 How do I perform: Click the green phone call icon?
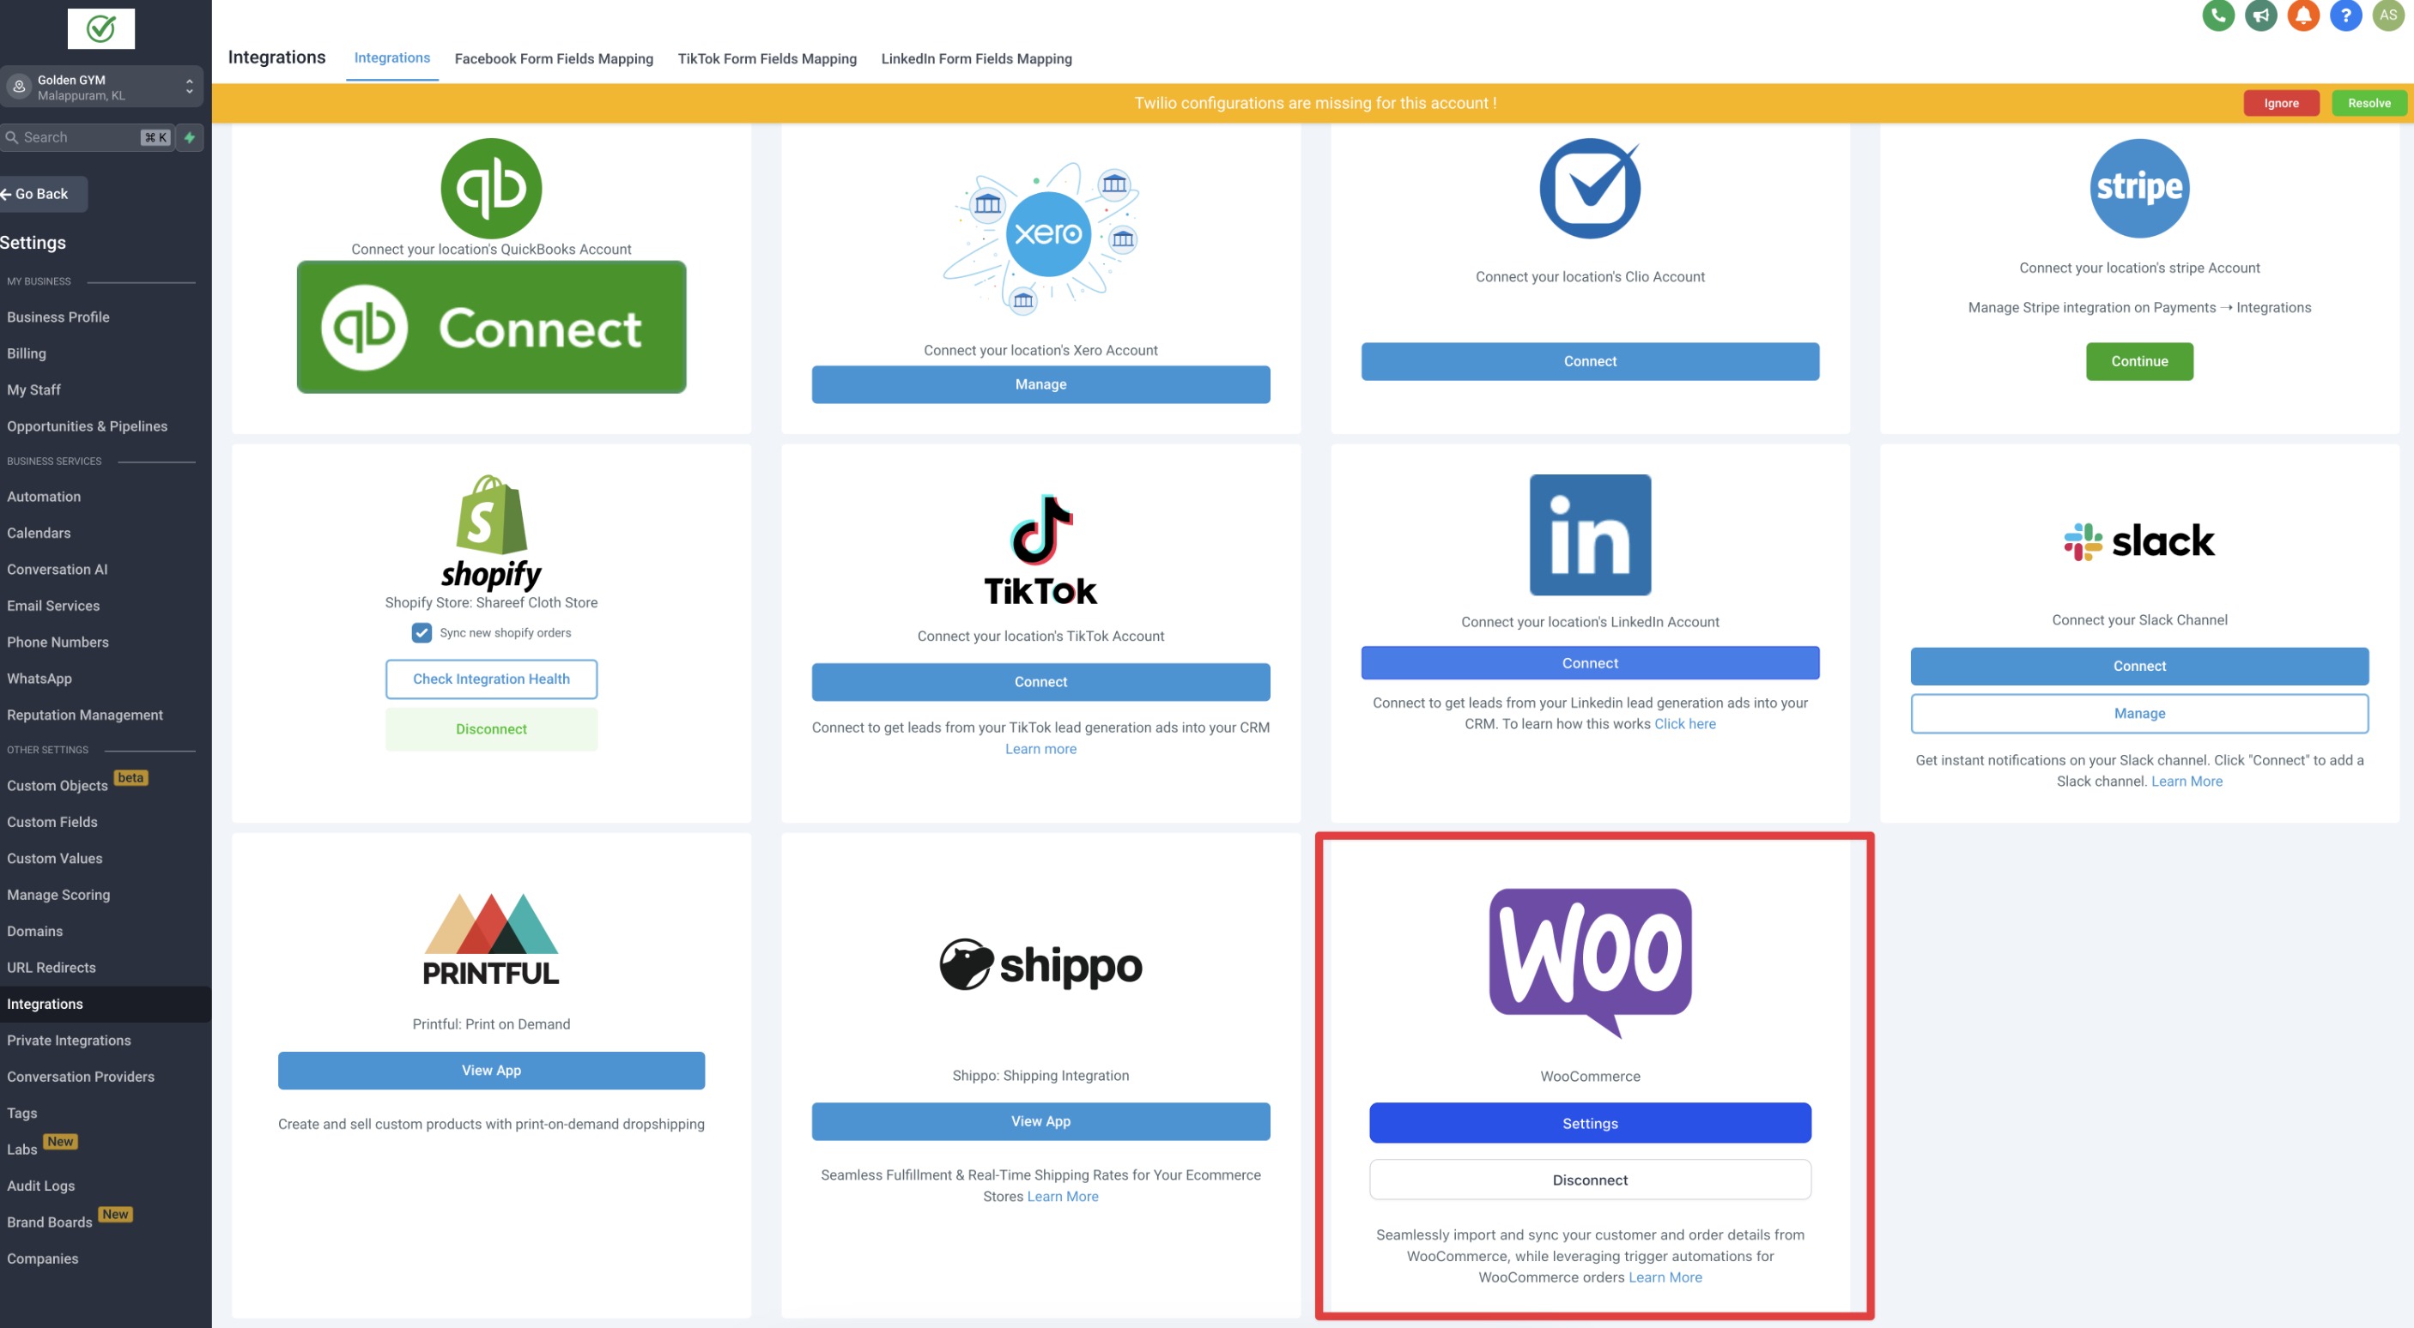2218,15
